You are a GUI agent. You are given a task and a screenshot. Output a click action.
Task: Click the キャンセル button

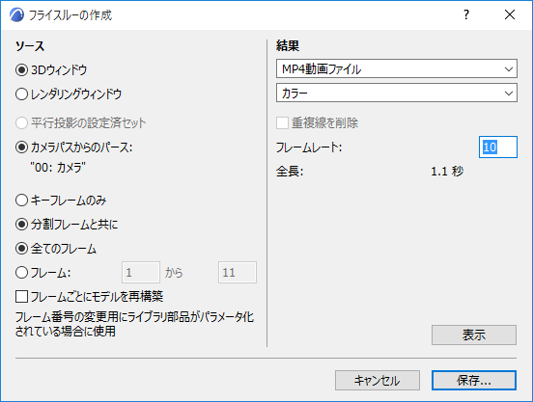tap(378, 380)
